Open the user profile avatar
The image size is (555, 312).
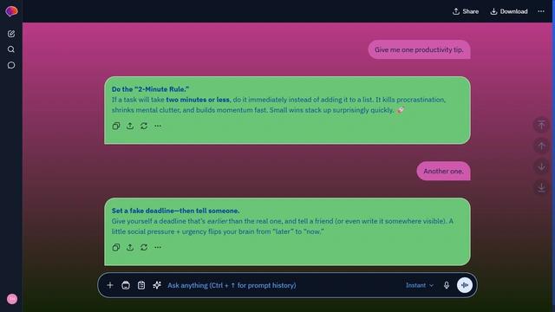(x=12, y=299)
